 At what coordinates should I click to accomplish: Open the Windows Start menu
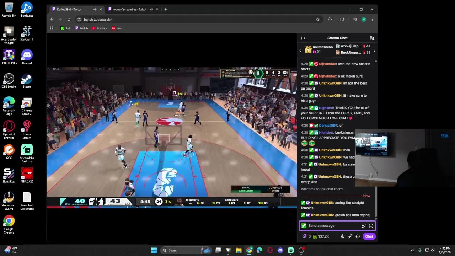154,250
